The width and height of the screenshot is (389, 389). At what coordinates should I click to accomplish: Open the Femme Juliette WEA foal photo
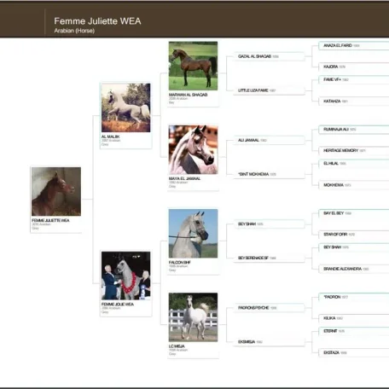56,191
